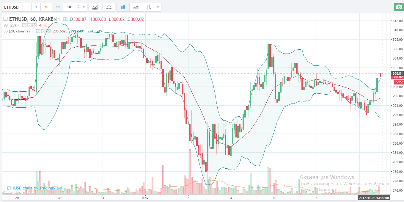Take a chart snapshot with camera button
The height and width of the screenshot is (202, 404).
[398, 7]
